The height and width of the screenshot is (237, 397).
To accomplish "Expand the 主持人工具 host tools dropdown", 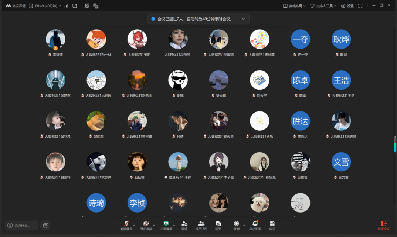I will tap(323, 6).
